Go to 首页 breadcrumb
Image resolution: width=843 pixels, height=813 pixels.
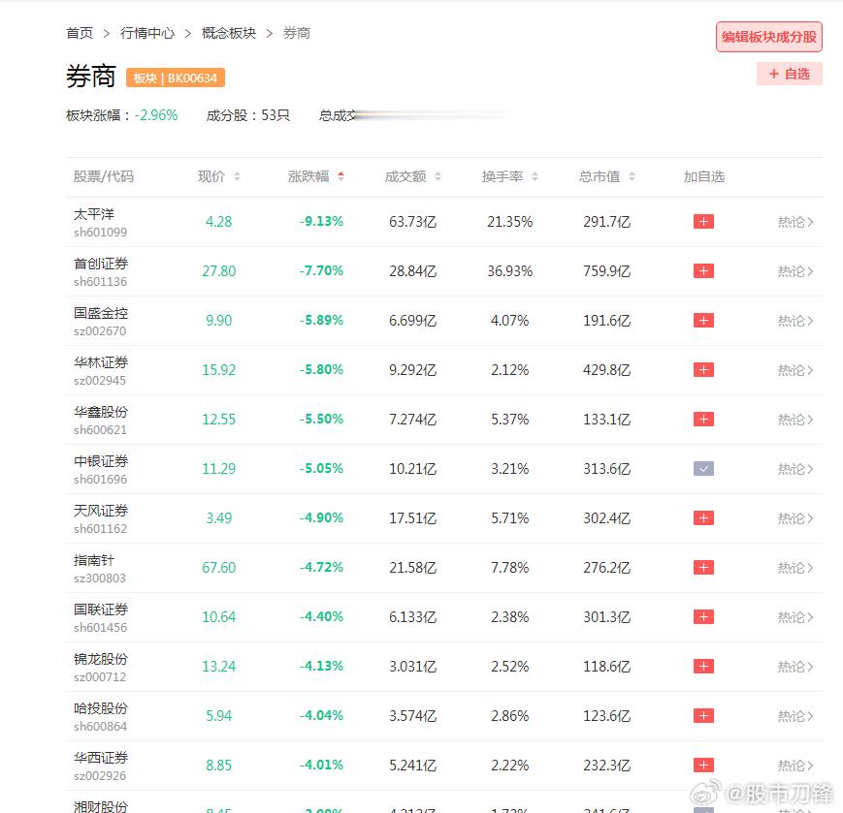80,33
